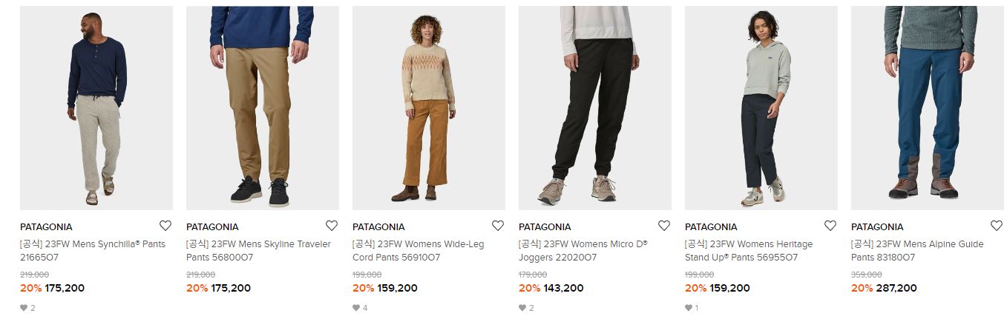The height and width of the screenshot is (319, 1007).
Task: Click the like count heart under Micro D Joggers
Action: [522, 308]
